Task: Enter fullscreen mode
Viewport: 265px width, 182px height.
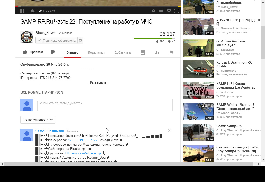Action: [x=177, y=11]
